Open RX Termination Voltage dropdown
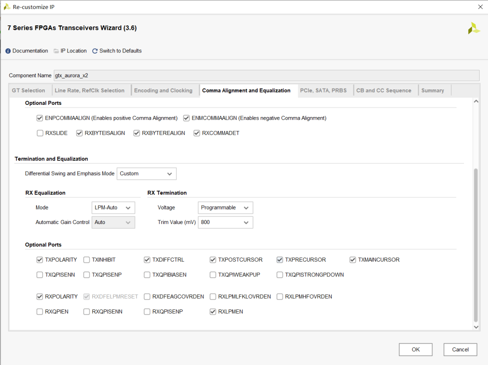 pyautogui.click(x=225, y=208)
